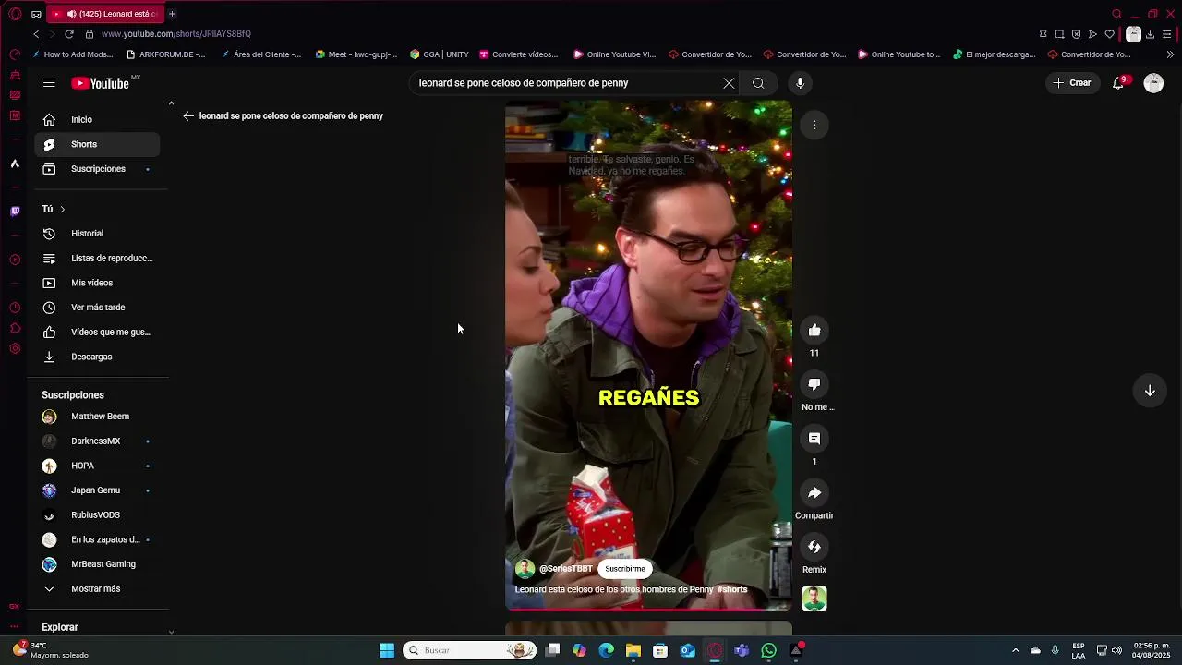1182x665 pixels.
Task: Open the three-dot options for Short
Action: point(814,125)
